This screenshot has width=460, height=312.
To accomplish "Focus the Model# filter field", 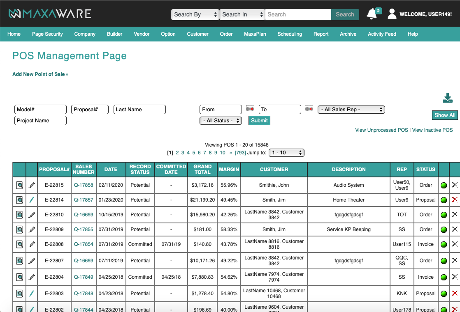I will click(x=40, y=110).
